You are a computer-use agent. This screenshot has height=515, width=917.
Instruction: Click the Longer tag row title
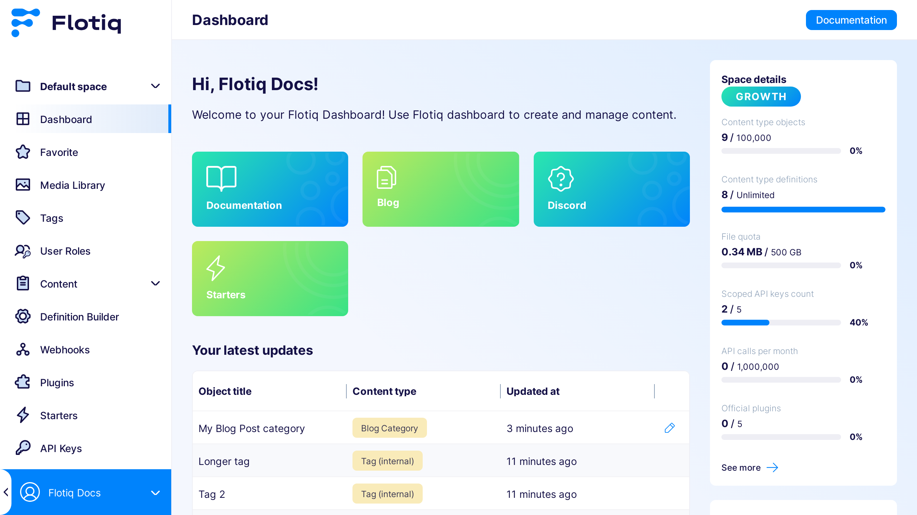point(224,461)
